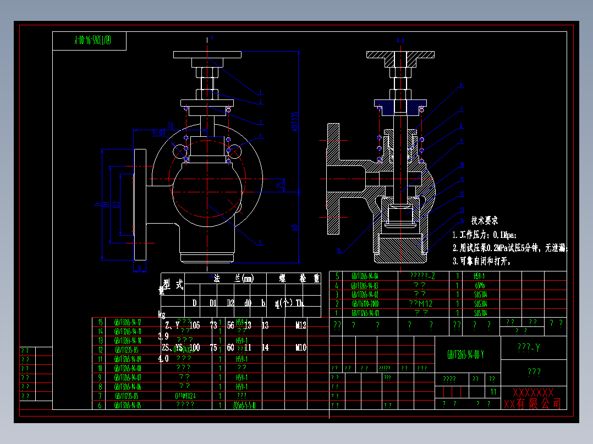Click the 技术要求 heading
Image resolution: width=593 pixels, height=444 pixels.
tap(485, 220)
